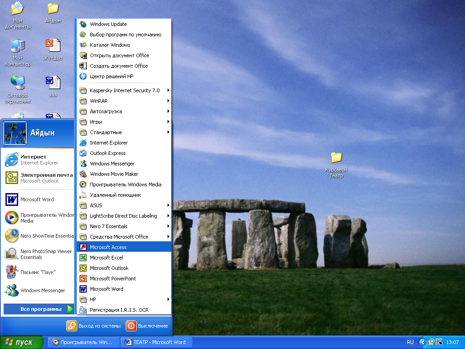Image resolution: width=465 pixels, height=349 pixels.
Task: Select the Курсавой Театр desktop folder
Action: tap(336, 165)
